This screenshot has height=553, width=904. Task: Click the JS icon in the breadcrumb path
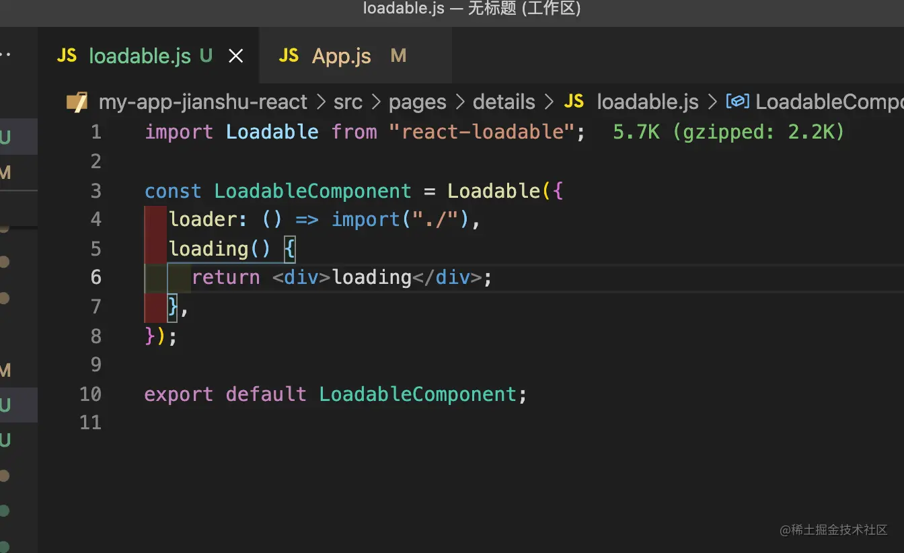point(574,102)
